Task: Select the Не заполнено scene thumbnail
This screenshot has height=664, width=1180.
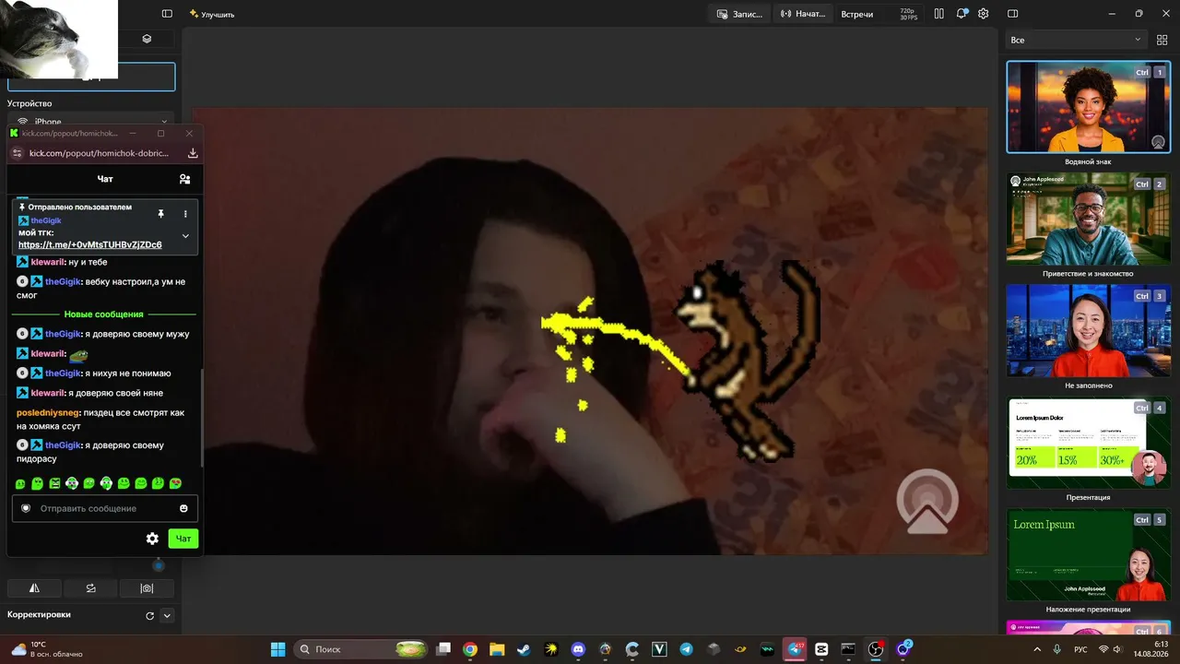Action: point(1088,330)
